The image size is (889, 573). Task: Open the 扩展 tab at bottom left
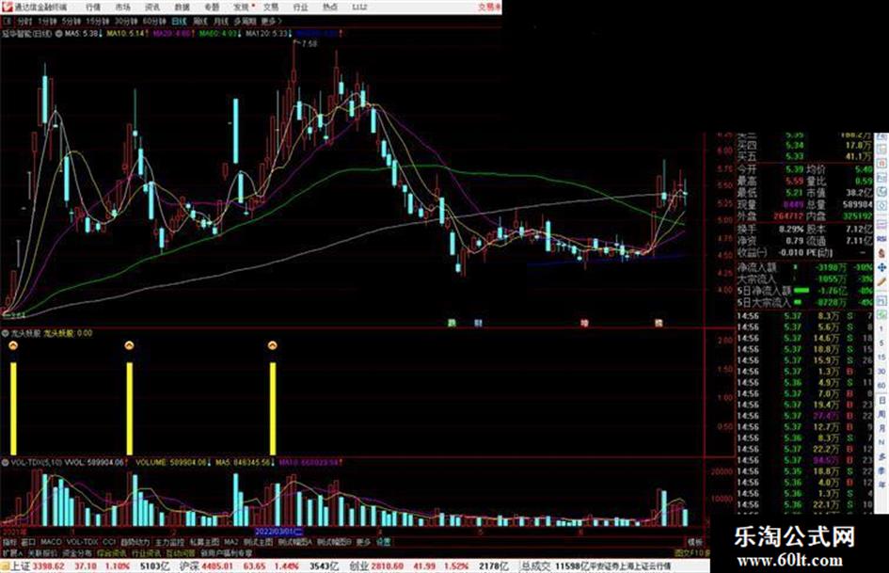point(12,552)
